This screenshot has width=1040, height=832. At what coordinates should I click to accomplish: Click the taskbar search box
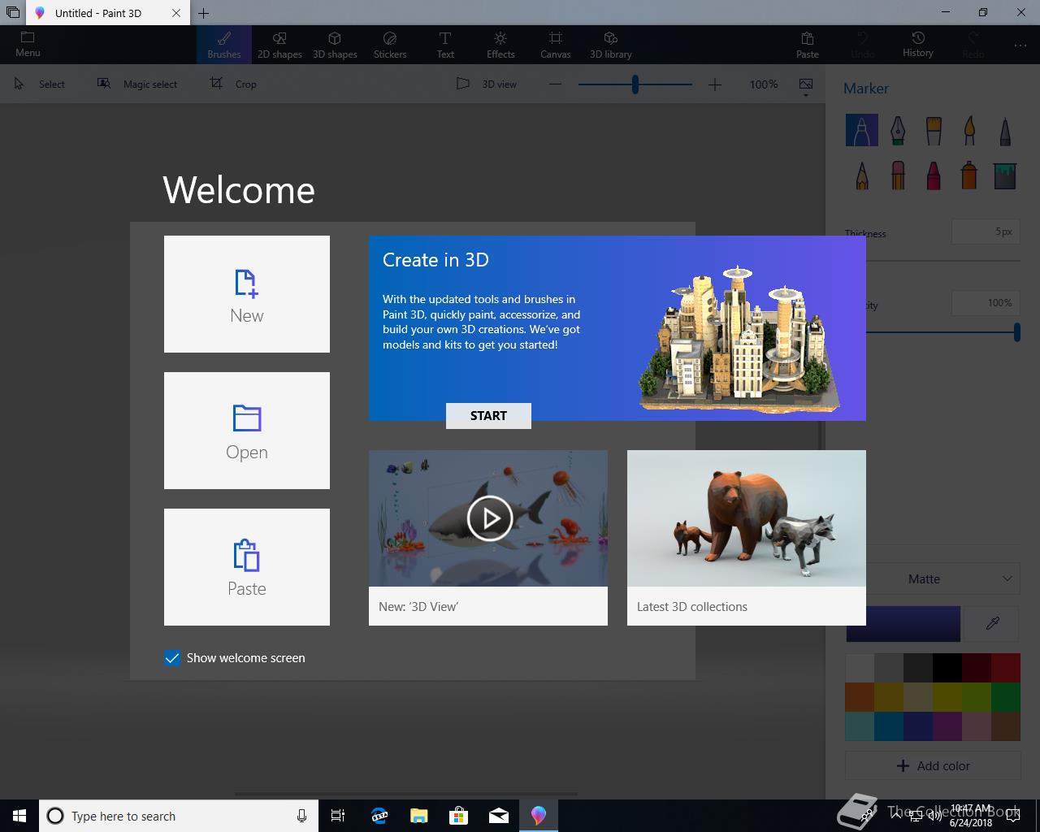(x=177, y=816)
